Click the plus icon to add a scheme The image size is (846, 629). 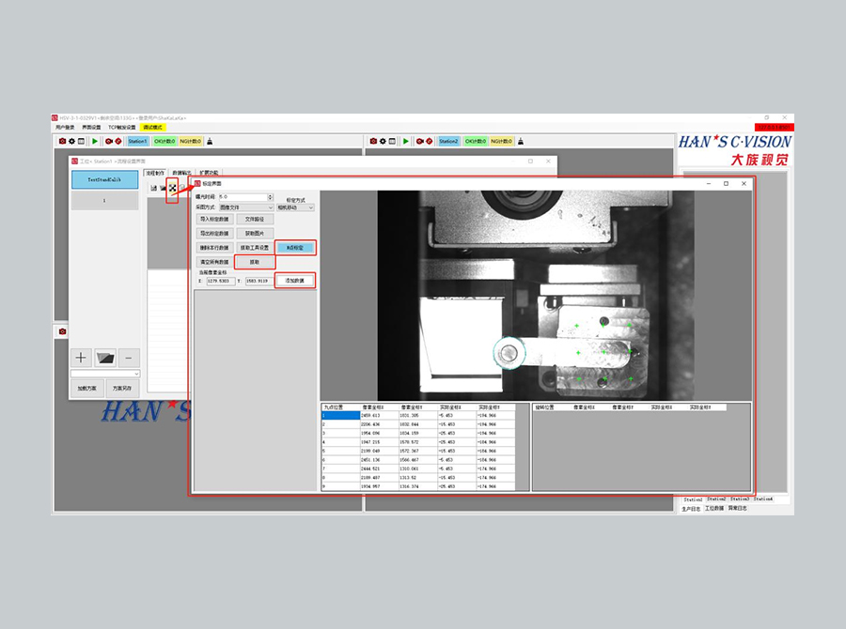tap(82, 357)
